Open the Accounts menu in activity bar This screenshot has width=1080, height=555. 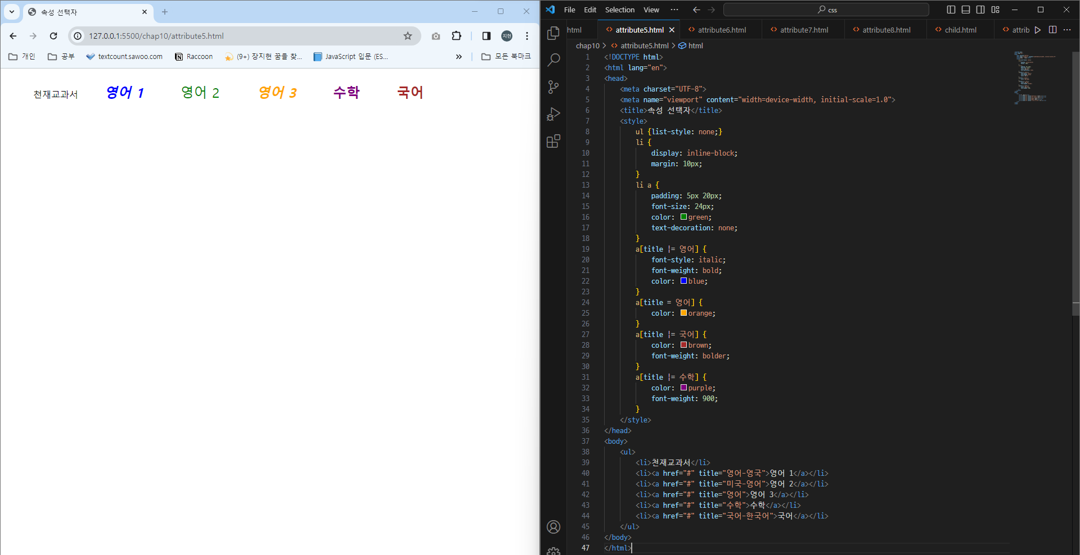point(553,527)
